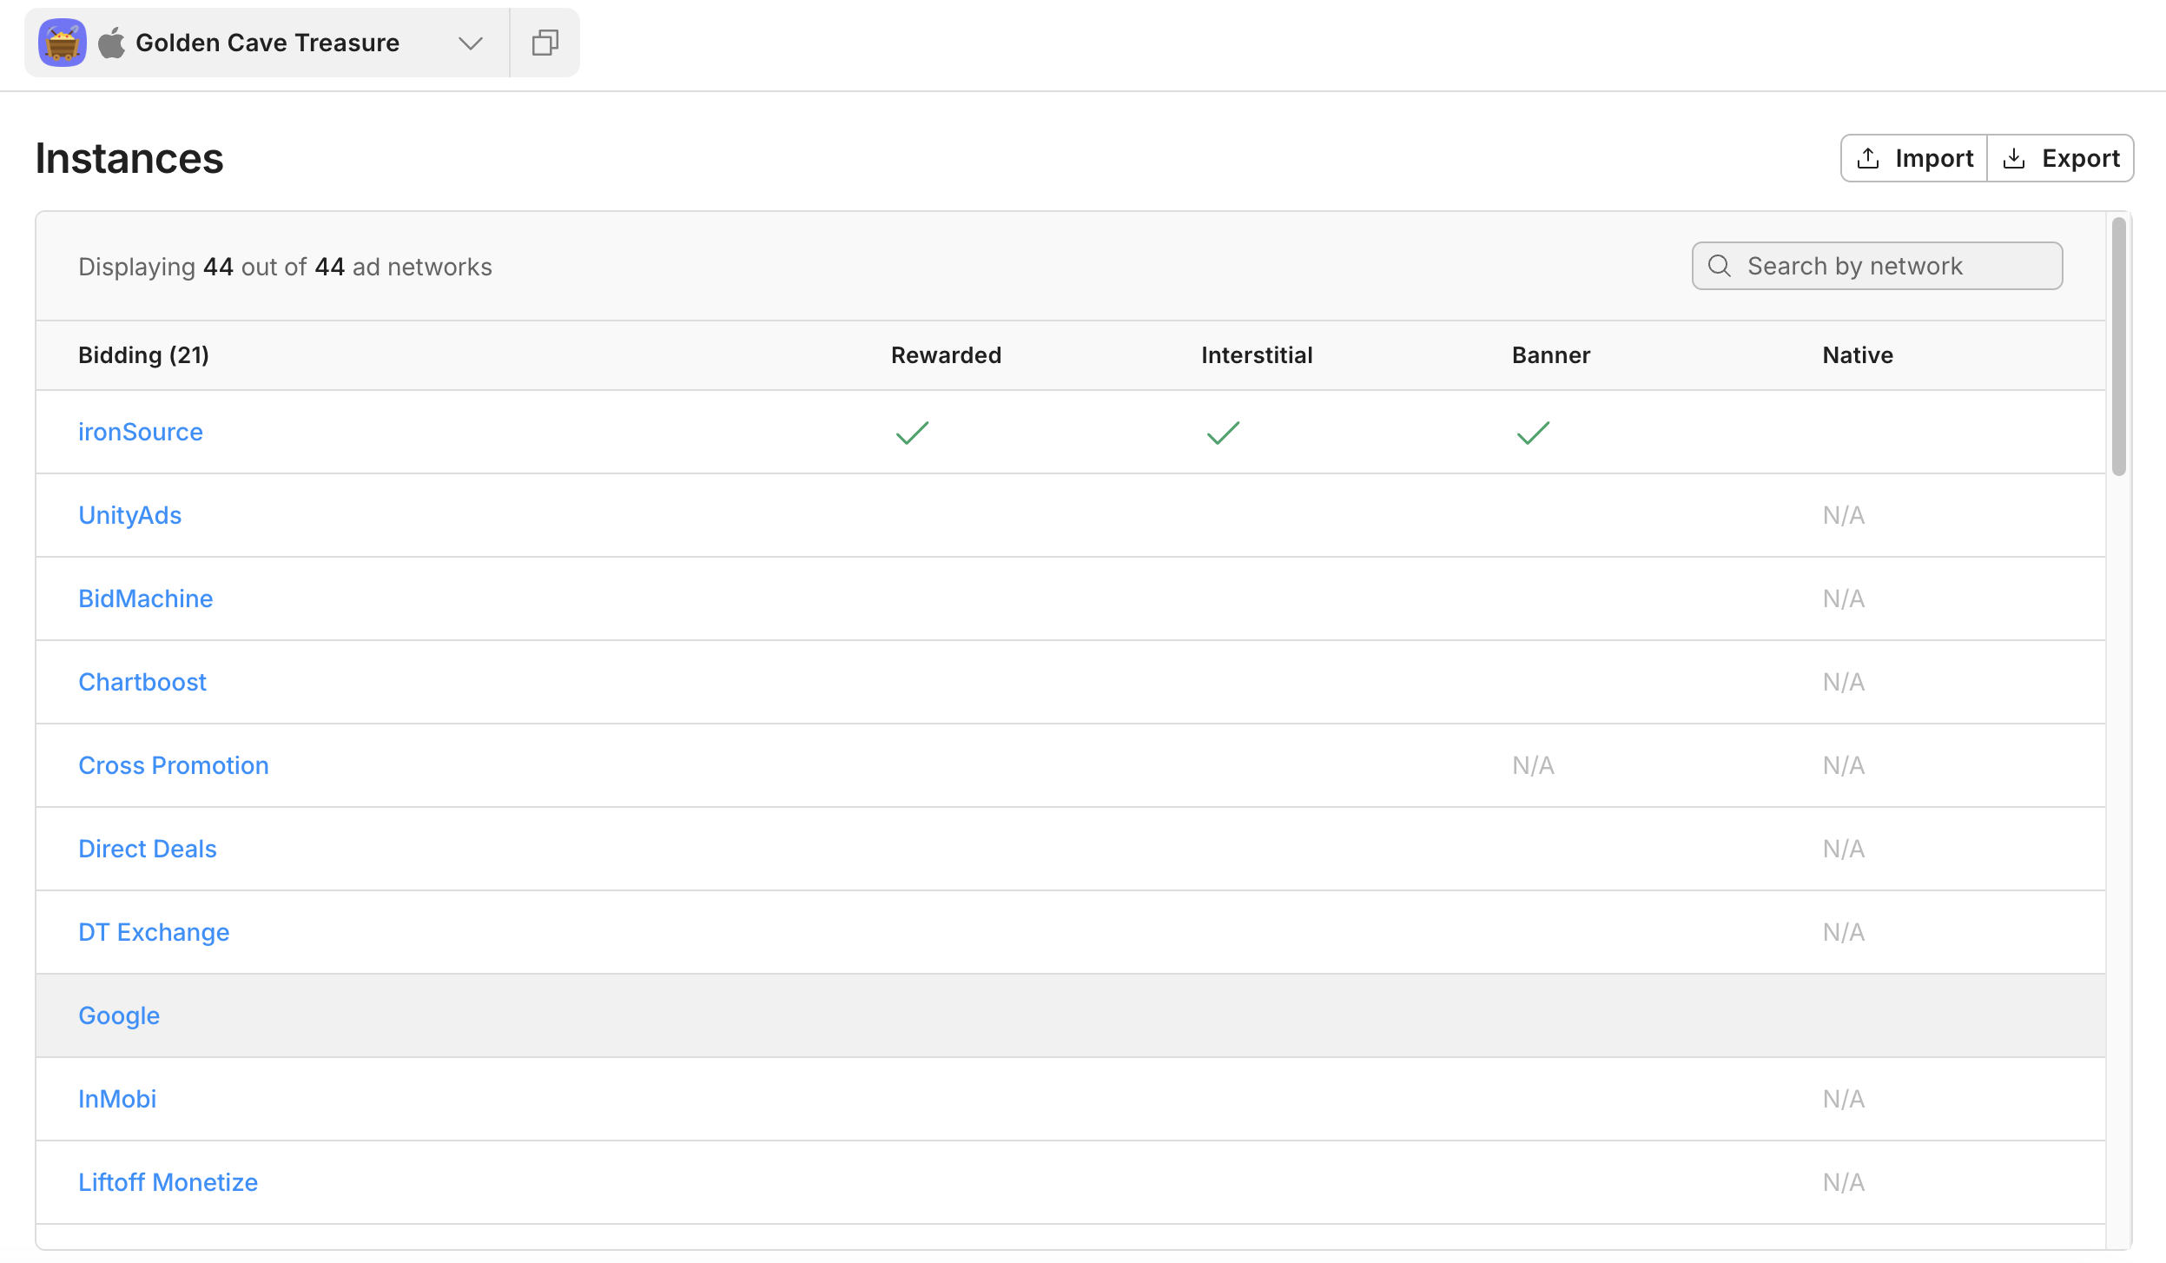Open the Cross Promotion network link
The image size is (2166, 1263).
click(x=174, y=765)
